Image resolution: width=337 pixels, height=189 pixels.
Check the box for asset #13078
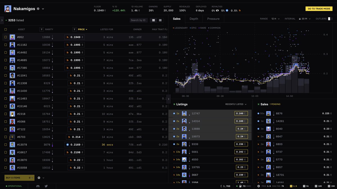point(6,145)
